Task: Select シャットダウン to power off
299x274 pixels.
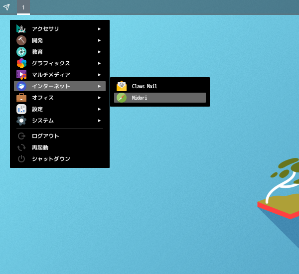Action: pos(51,159)
